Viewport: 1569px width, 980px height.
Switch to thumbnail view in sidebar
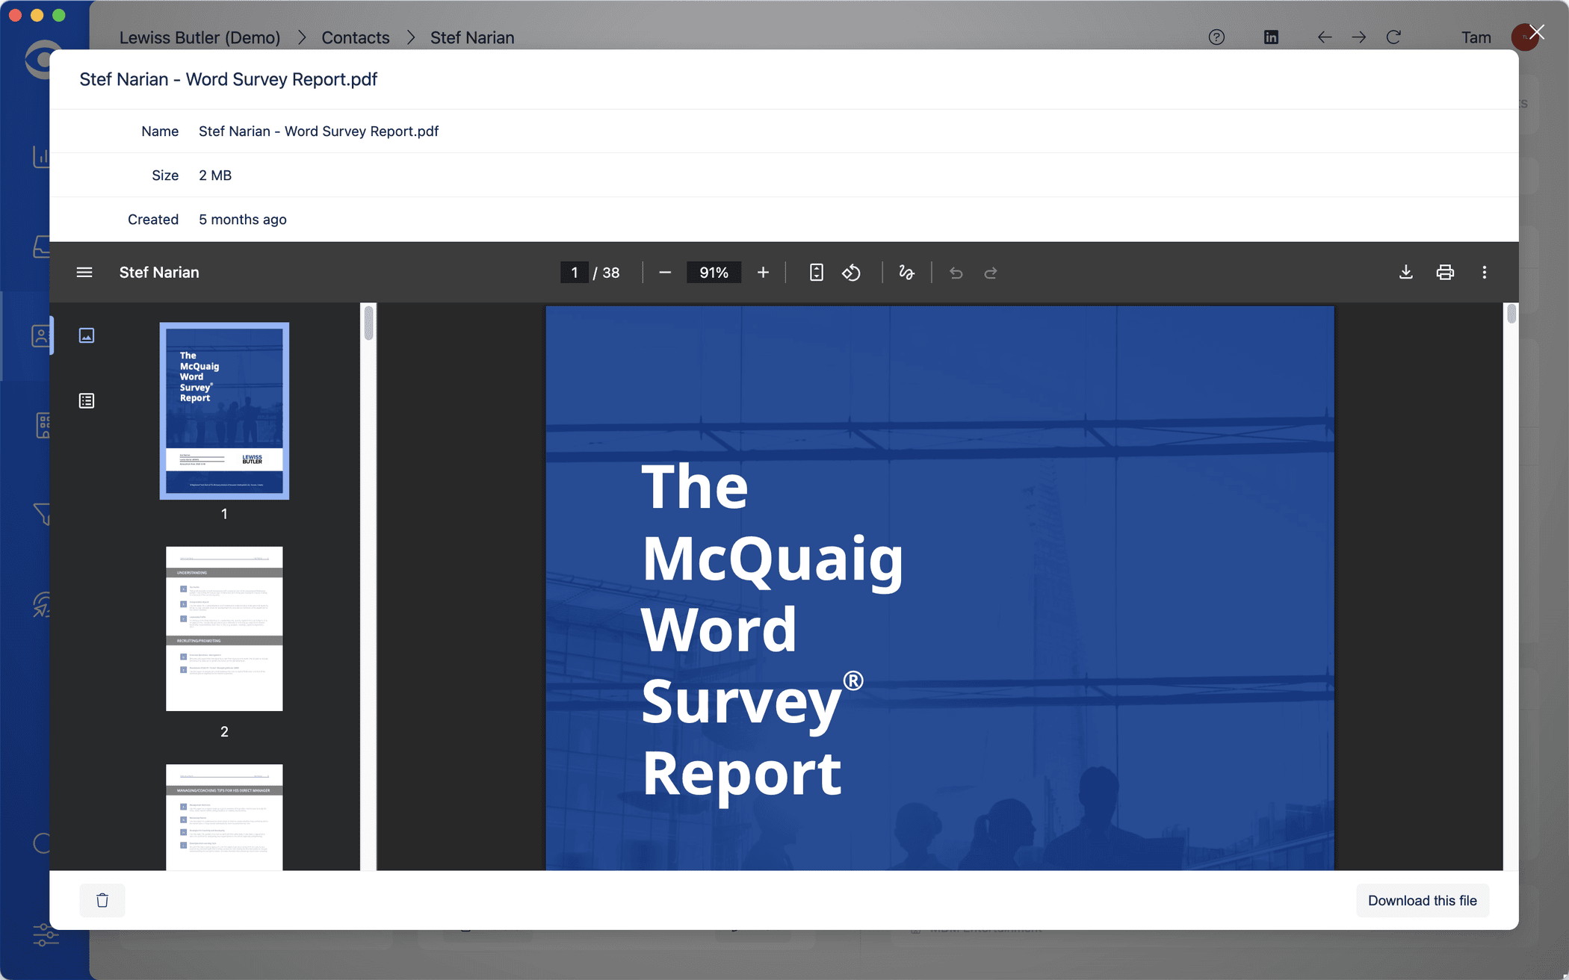[87, 336]
